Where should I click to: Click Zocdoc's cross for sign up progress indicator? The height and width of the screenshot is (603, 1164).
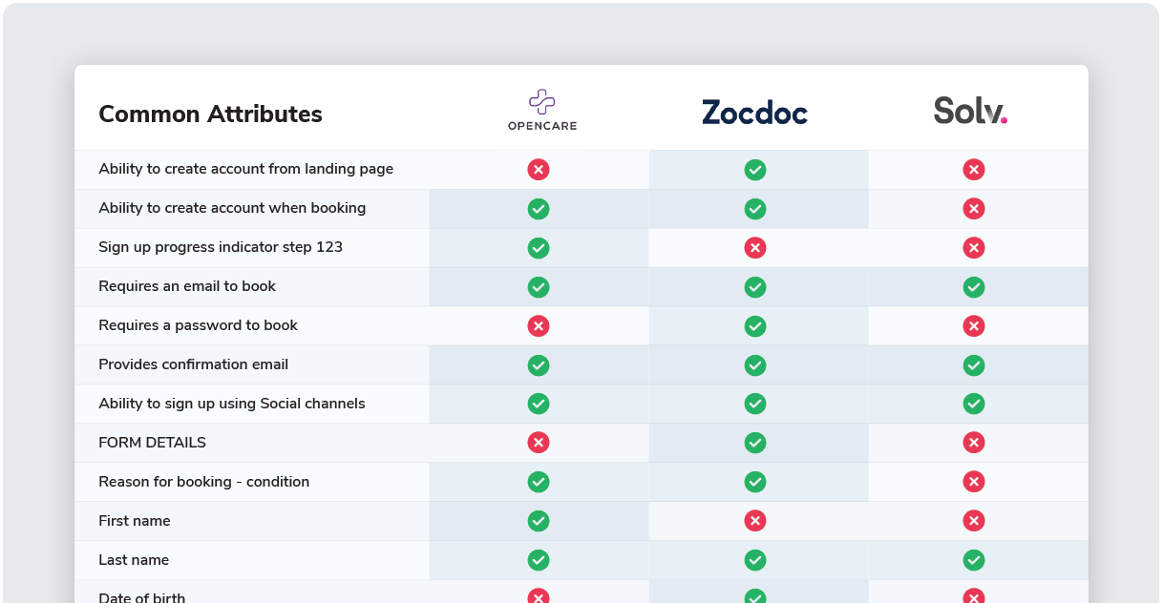(x=755, y=248)
